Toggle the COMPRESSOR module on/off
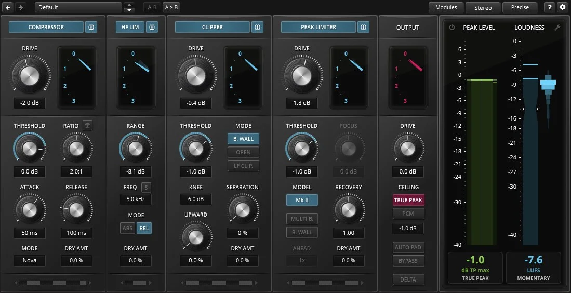This screenshot has height=293, width=571. coord(46,27)
